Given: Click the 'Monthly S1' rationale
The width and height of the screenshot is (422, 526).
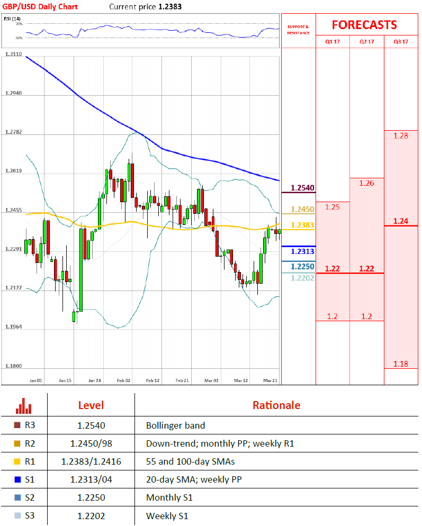Looking at the screenshot, I should [x=169, y=498].
